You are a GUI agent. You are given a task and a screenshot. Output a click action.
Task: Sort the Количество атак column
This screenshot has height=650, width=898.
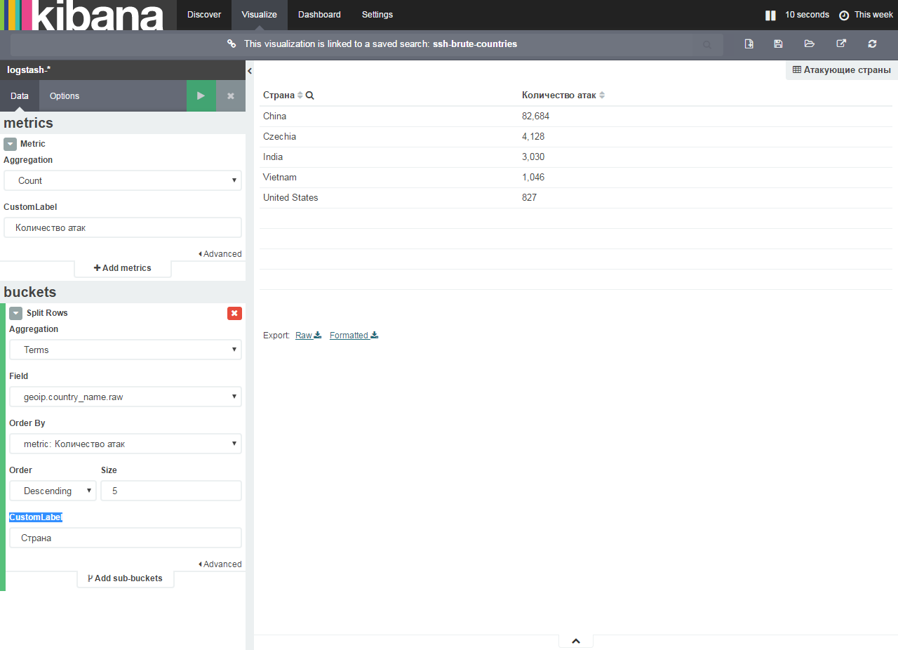click(602, 95)
